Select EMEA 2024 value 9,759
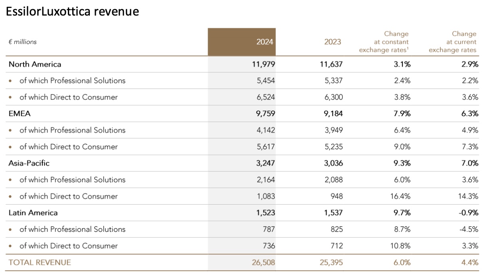This screenshot has width=491, height=276. 266,114
